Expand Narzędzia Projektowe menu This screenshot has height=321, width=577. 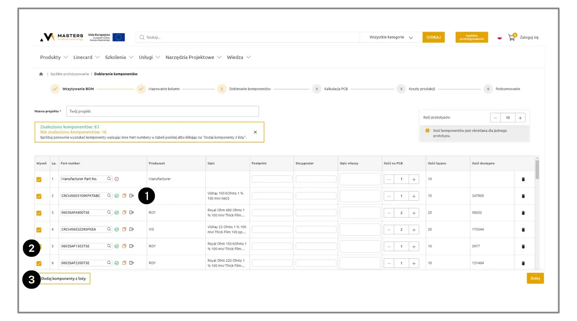[193, 57]
